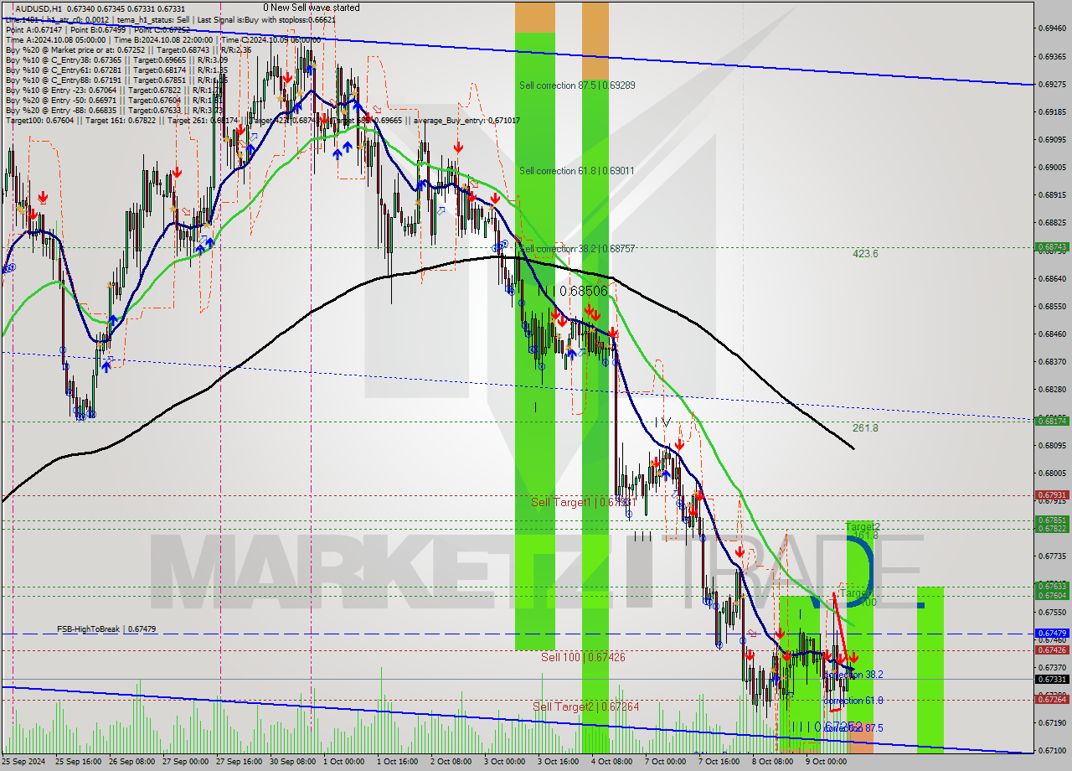Select the 'Buy %20 @ Entry -88' line
Screen dimensions: 1072x771
click(114, 110)
